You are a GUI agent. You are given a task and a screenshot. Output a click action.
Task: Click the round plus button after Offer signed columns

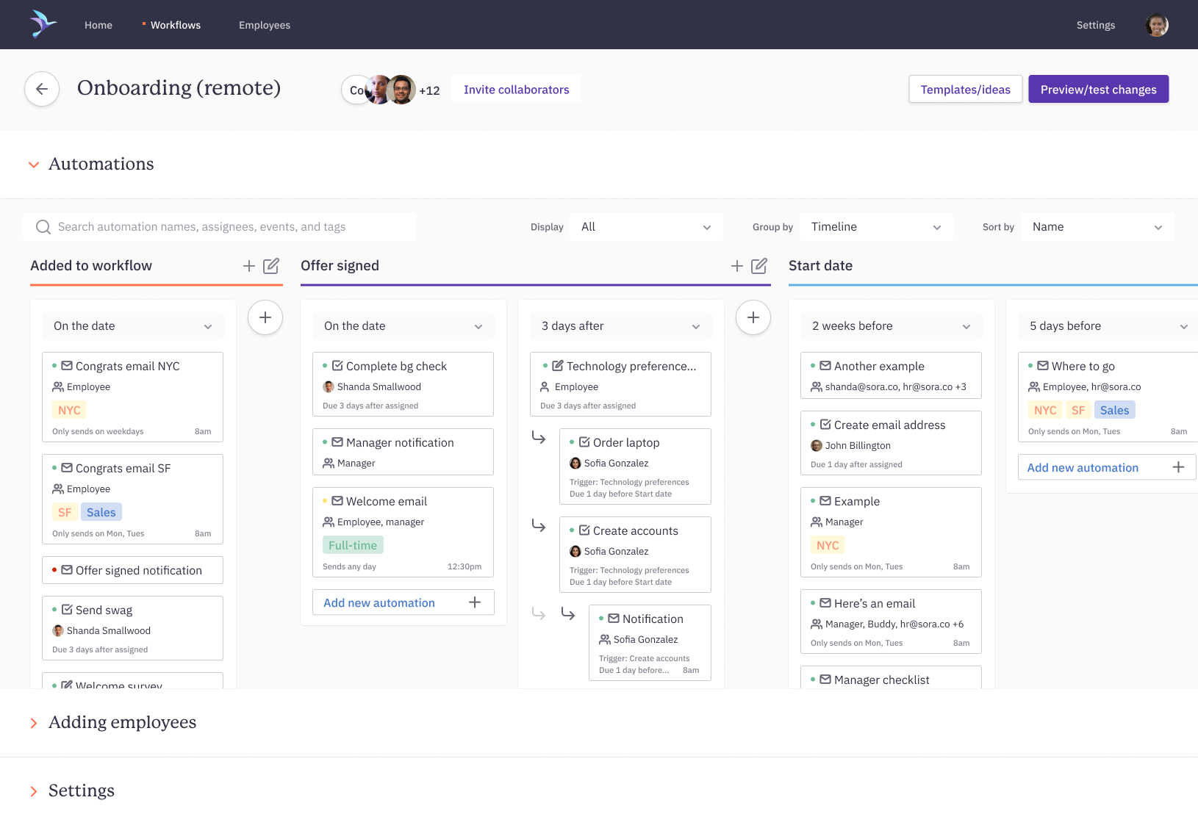(x=753, y=317)
